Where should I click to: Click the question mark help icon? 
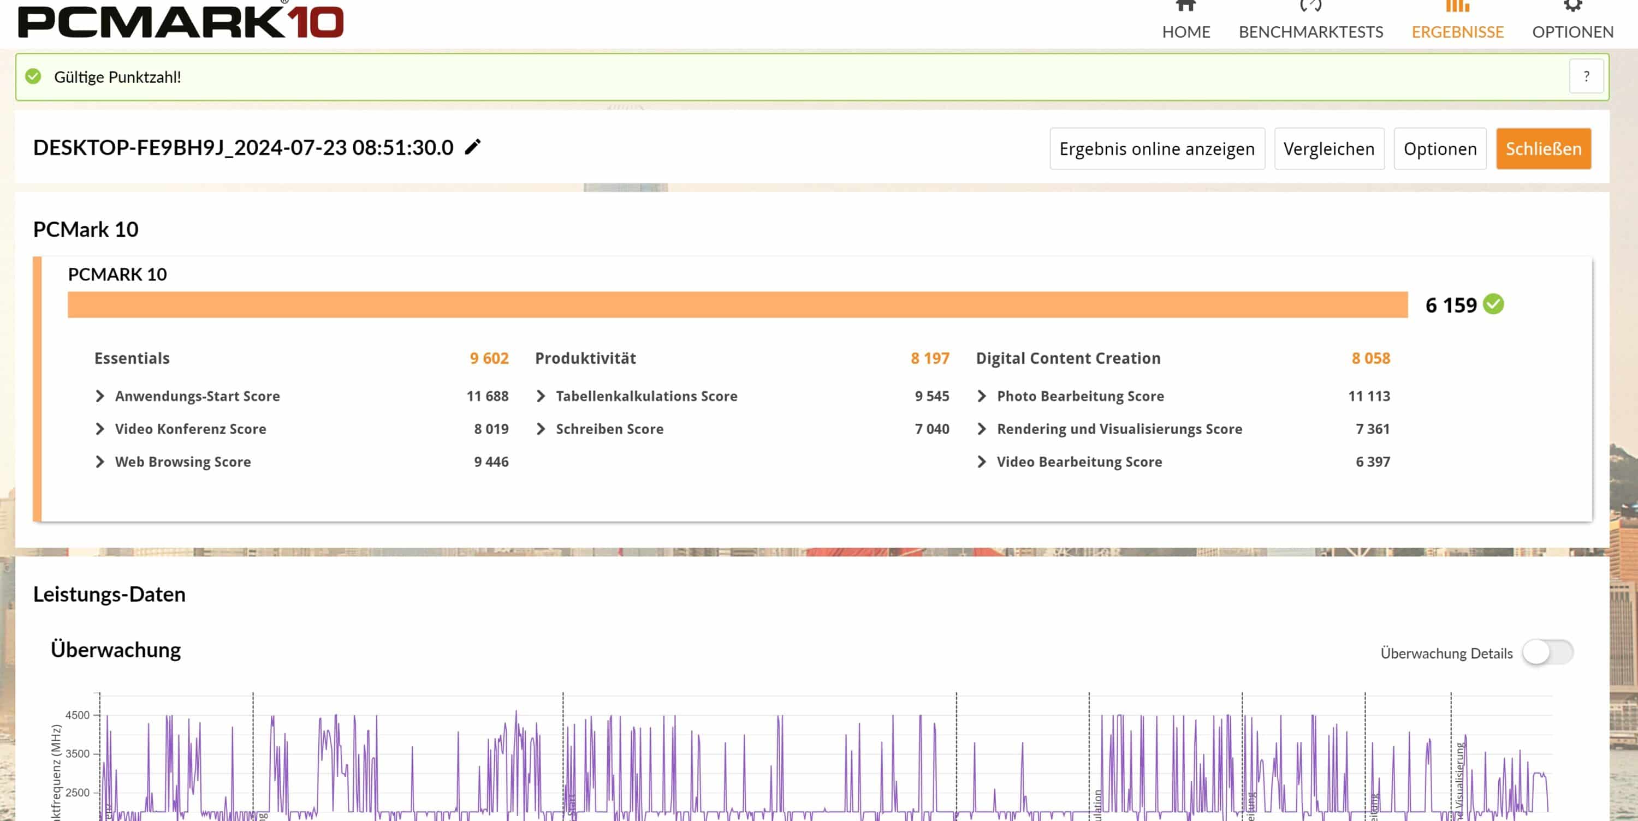[x=1586, y=76]
